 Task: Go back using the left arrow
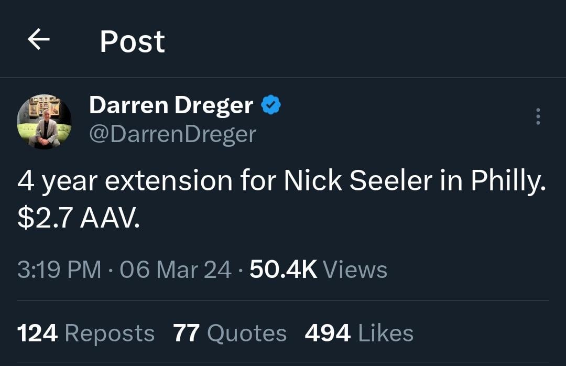(39, 40)
